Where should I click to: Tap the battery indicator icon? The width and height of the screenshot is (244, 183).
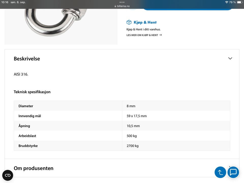240,2
